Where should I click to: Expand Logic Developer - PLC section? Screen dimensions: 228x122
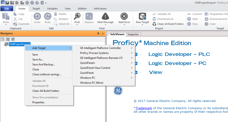tap(136, 54)
